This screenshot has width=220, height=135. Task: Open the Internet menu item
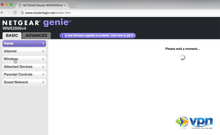(x=24, y=51)
